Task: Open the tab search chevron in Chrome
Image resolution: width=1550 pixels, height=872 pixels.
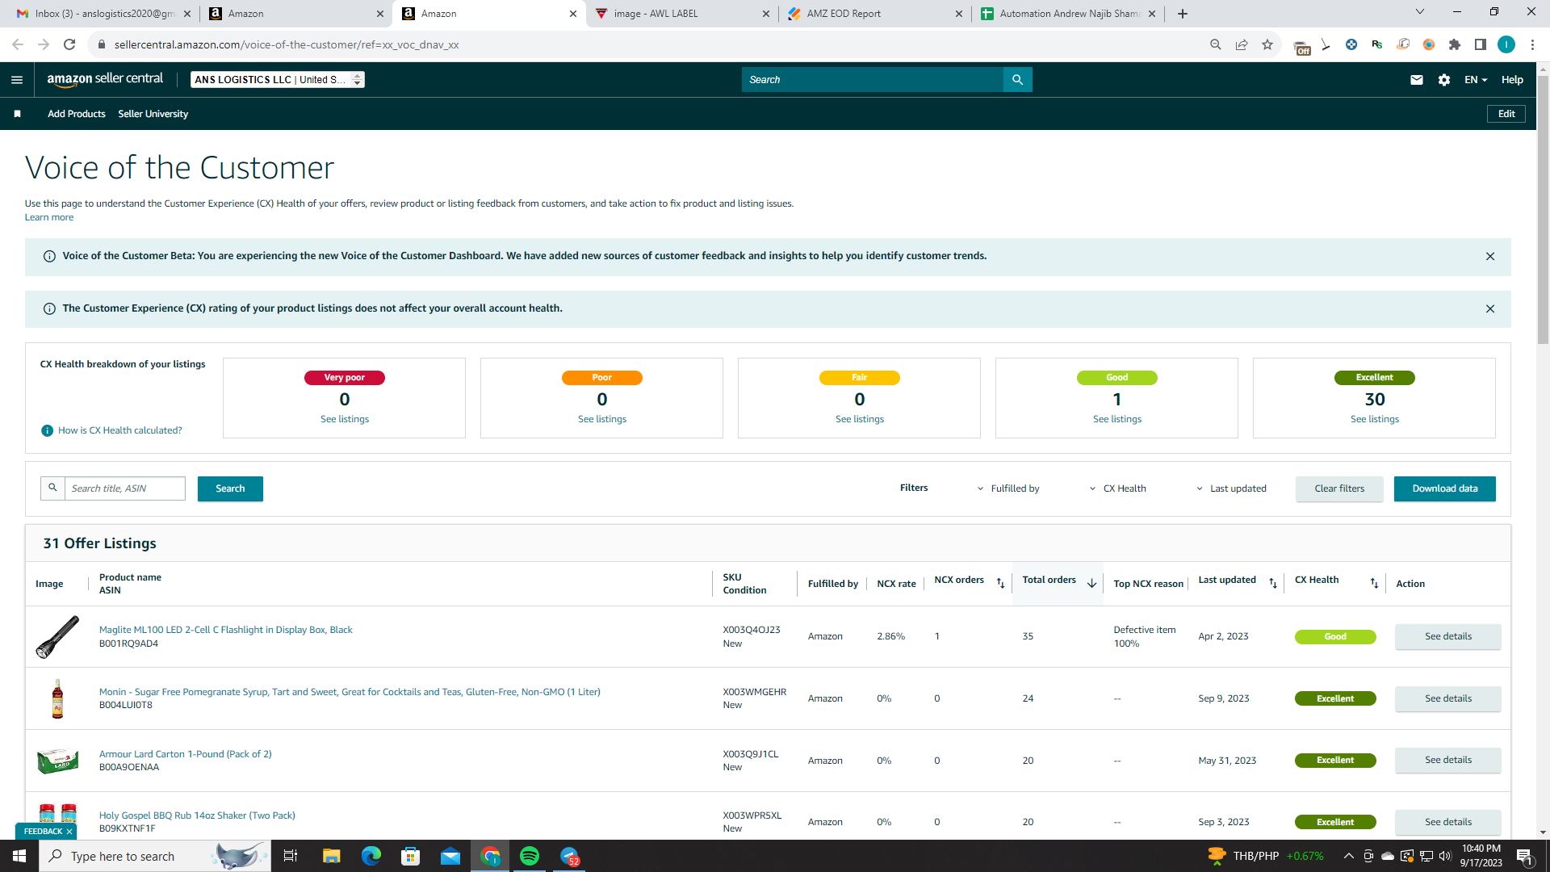Action: click(x=1420, y=12)
